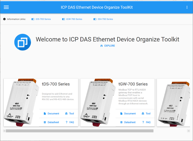
Task: Open FAQ for tDS-700 Series
Action: click(x=70, y=122)
